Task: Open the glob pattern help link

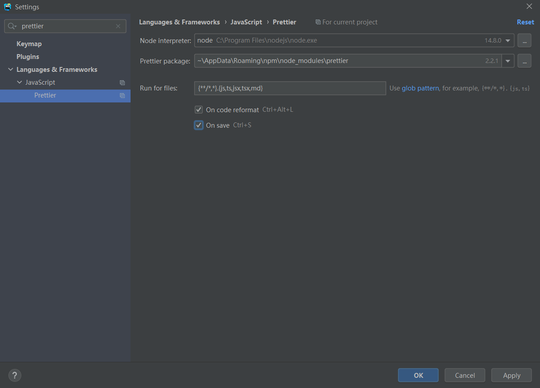Action: [420, 88]
